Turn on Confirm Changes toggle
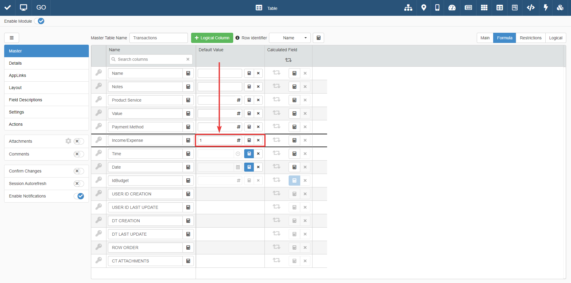Image resolution: width=571 pixels, height=283 pixels. (79, 171)
